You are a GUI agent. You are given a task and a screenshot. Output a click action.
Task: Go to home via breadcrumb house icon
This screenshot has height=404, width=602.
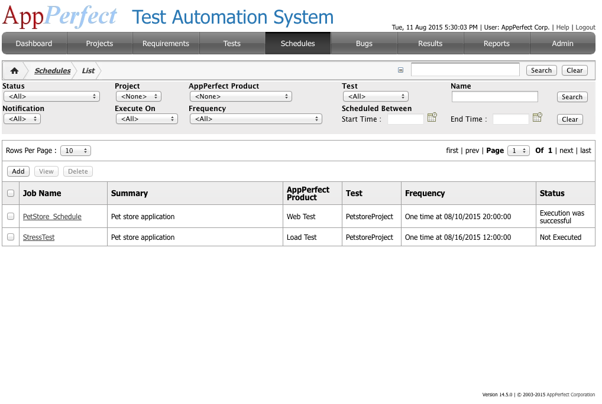(x=15, y=71)
